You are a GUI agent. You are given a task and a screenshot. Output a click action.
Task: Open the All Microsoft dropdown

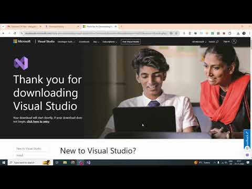(199, 42)
